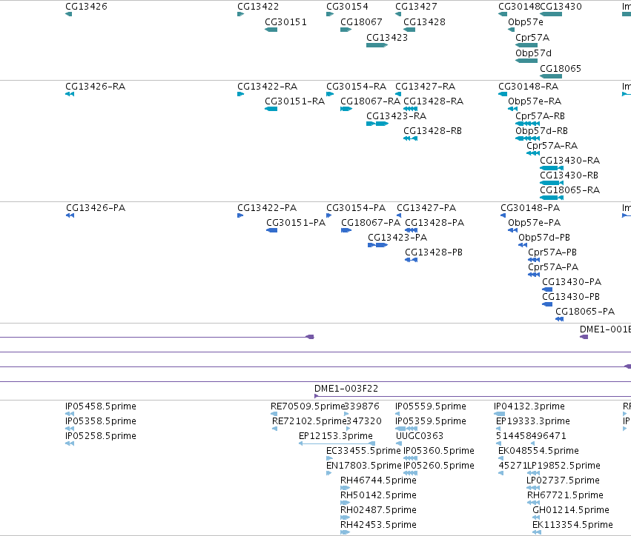The height and width of the screenshot is (536, 631).
Task: Open EST label IP05358.5prime
Action: point(101,421)
